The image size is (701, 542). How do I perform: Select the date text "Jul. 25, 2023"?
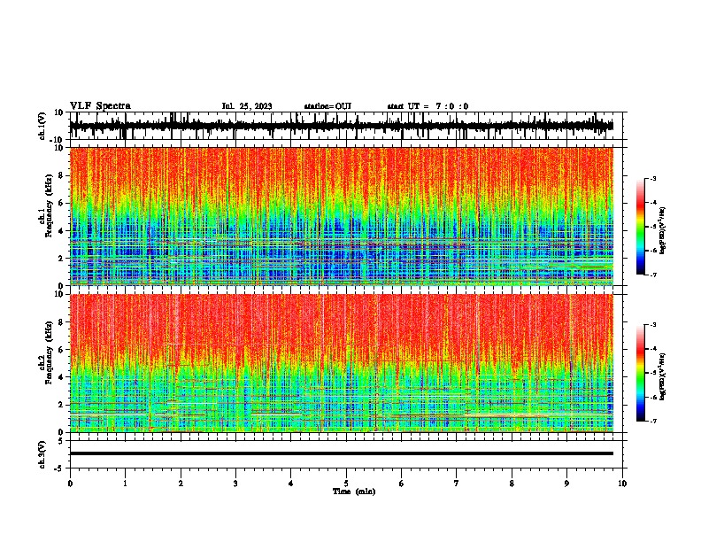(247, 106)
